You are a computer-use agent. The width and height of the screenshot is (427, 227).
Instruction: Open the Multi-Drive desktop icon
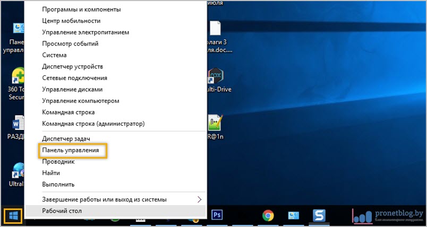tap(215, 77)
